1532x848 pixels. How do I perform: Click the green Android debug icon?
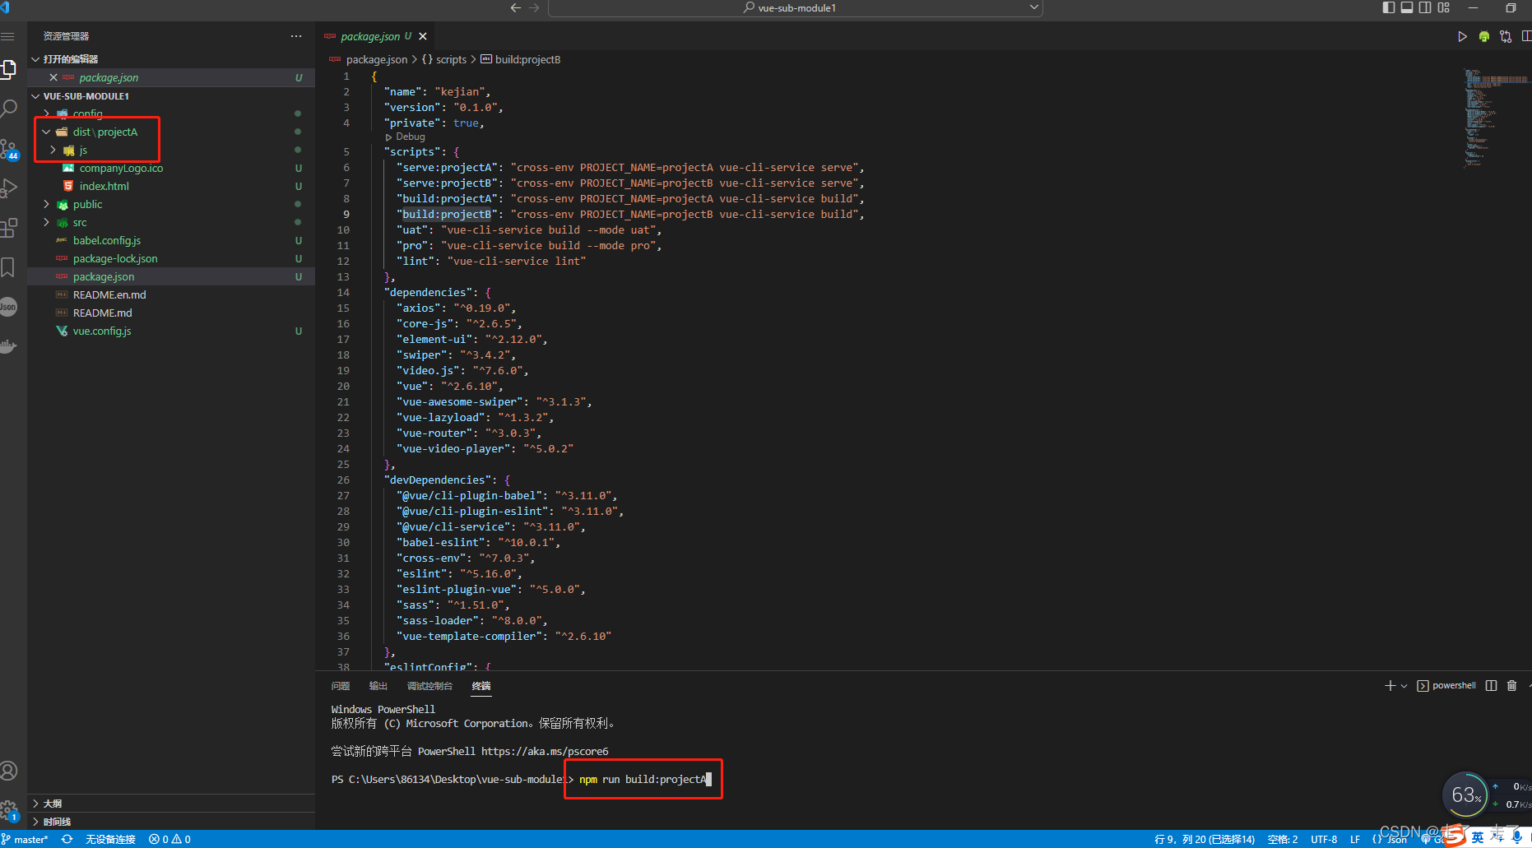[x=1483, y=36]
